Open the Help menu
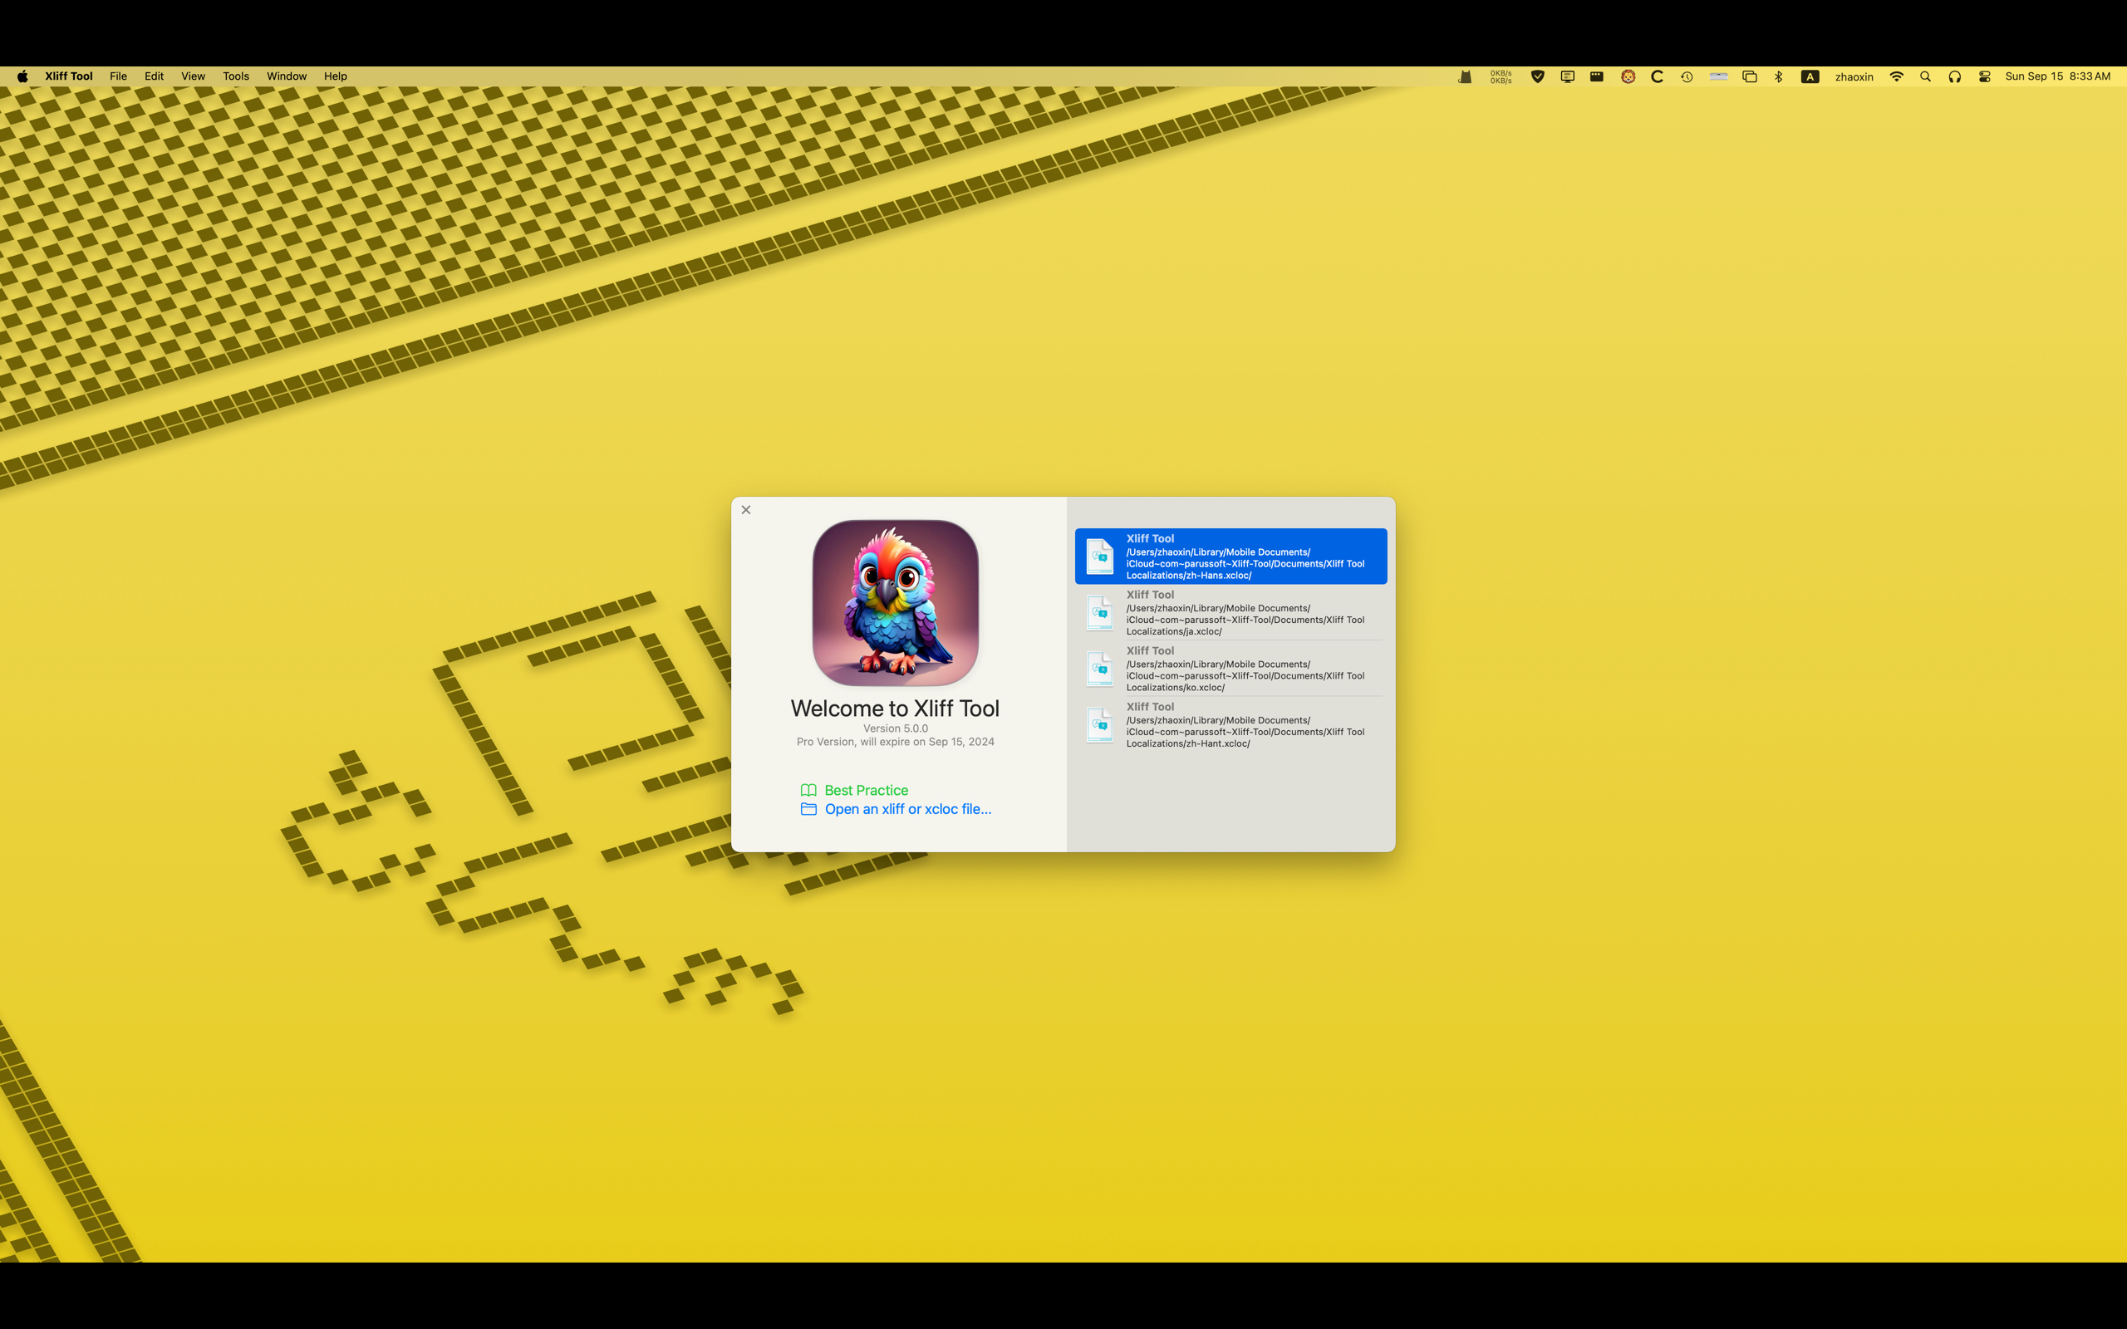2127x1329 pixels. pyautogui.click(x=335, y=76)
